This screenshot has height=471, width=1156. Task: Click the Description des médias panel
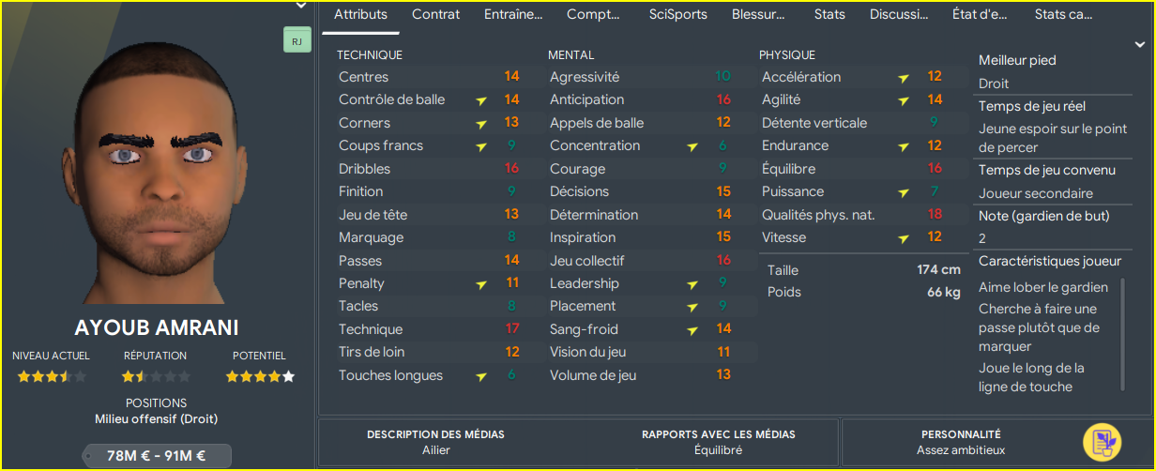pyautogui.click(x=435, y=443)
